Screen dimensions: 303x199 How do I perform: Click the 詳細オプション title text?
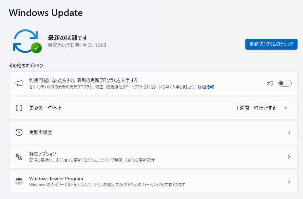click(x=42, y=154)
